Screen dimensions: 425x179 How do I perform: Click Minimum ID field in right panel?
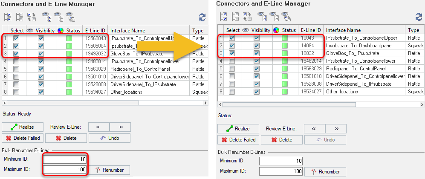[281, 161]
